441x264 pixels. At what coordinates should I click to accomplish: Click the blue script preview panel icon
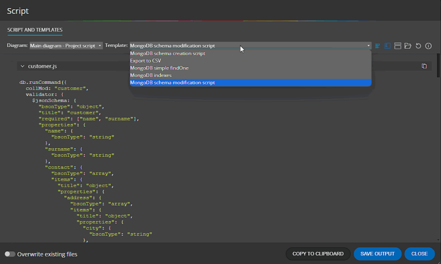pos(388,45)
